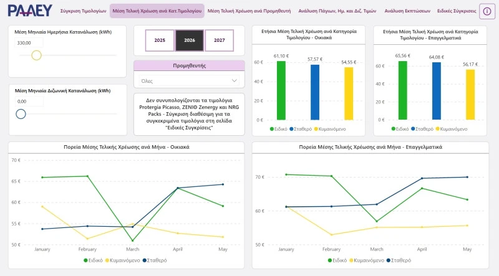This screenshot has height=276, width=499.
Task: Open Μέση Τελική Χρέωση ανά Προμηθευτή tab
Action: [x=249, y=11]
